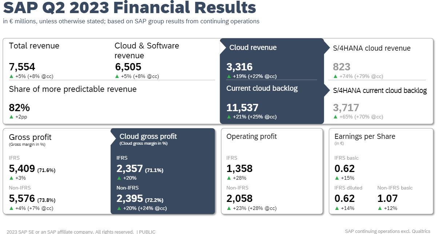Click the green arrow under Total revenue 7,554
Viewport: 443px width, 234px height.
coord(11,76)
